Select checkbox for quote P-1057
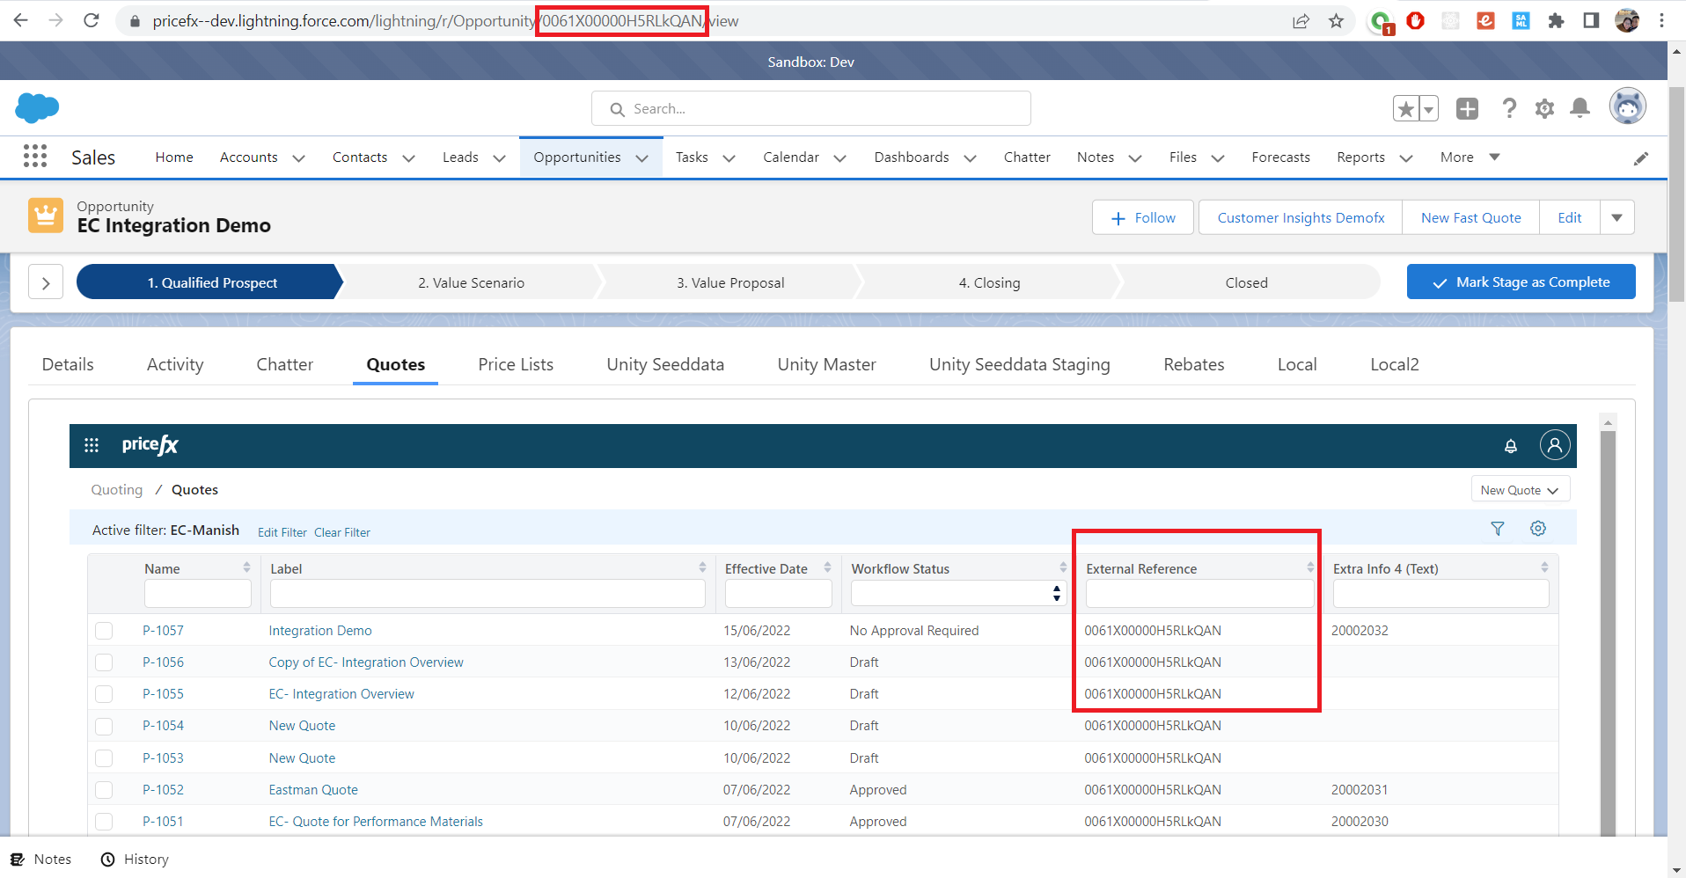Viewport: 1686px width, 878px height. (x=104, y=631)
